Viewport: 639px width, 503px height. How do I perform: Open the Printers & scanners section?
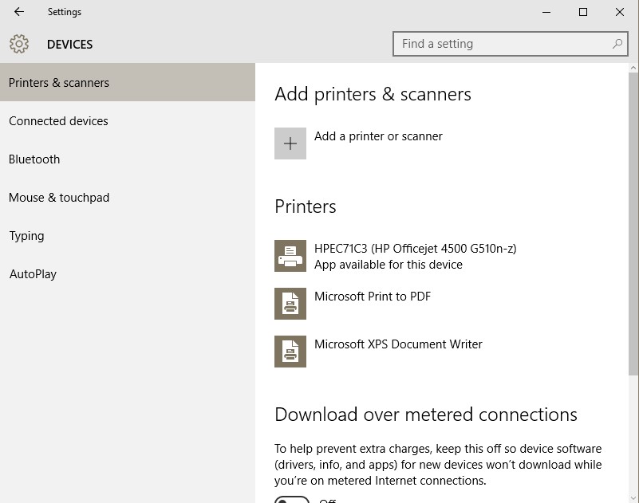click(x=128, y=82)
